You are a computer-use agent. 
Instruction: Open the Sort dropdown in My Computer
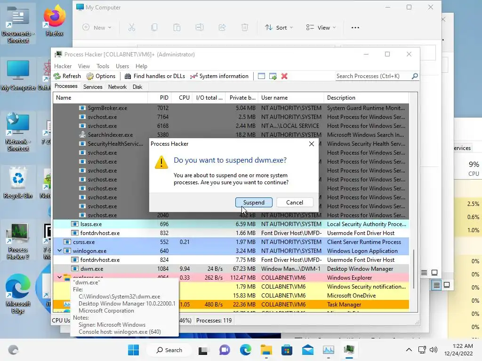coord(279,28)
